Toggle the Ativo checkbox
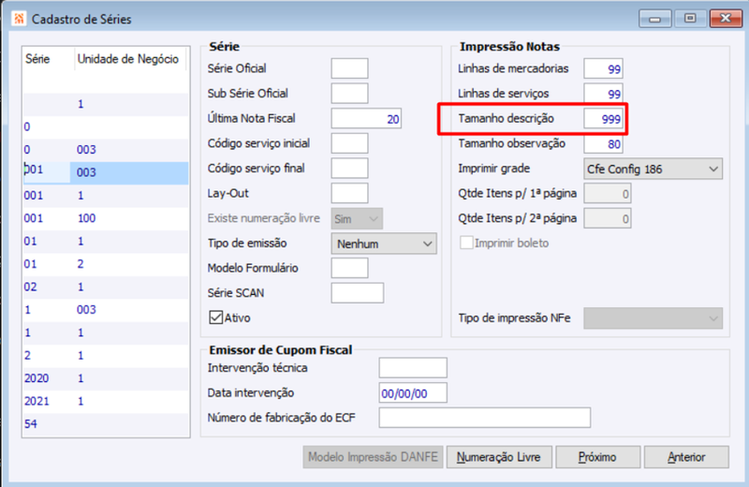 216,317
